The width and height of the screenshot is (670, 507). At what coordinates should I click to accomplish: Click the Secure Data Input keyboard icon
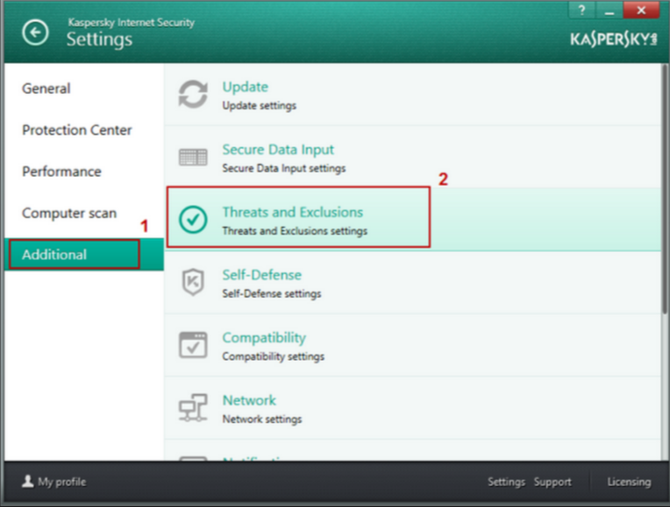[193, 157]
